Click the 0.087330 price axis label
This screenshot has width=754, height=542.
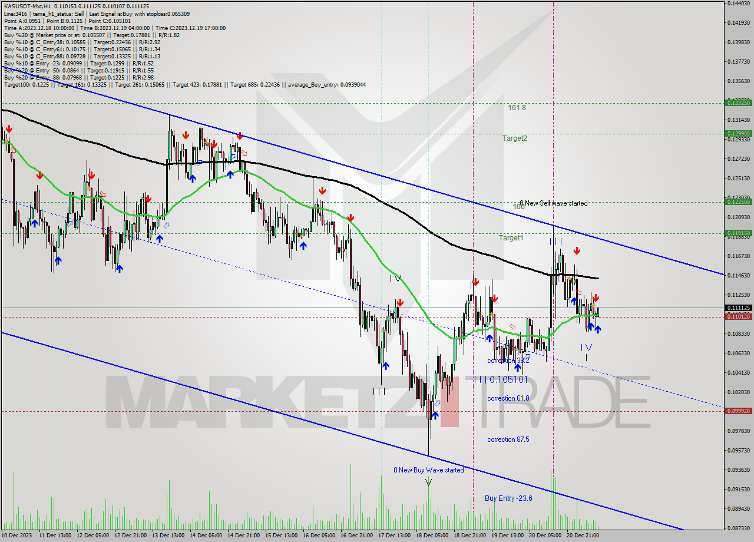point(738,528)
